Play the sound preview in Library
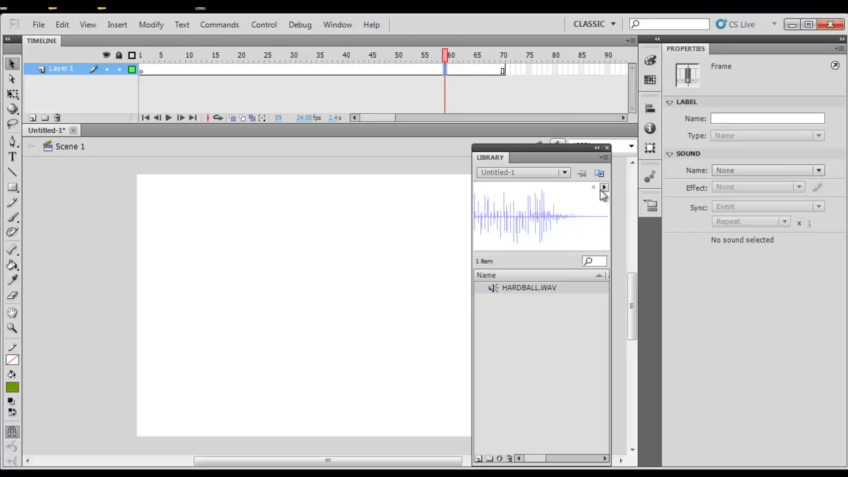Viewport: 848px width, 477px height. 604,187
